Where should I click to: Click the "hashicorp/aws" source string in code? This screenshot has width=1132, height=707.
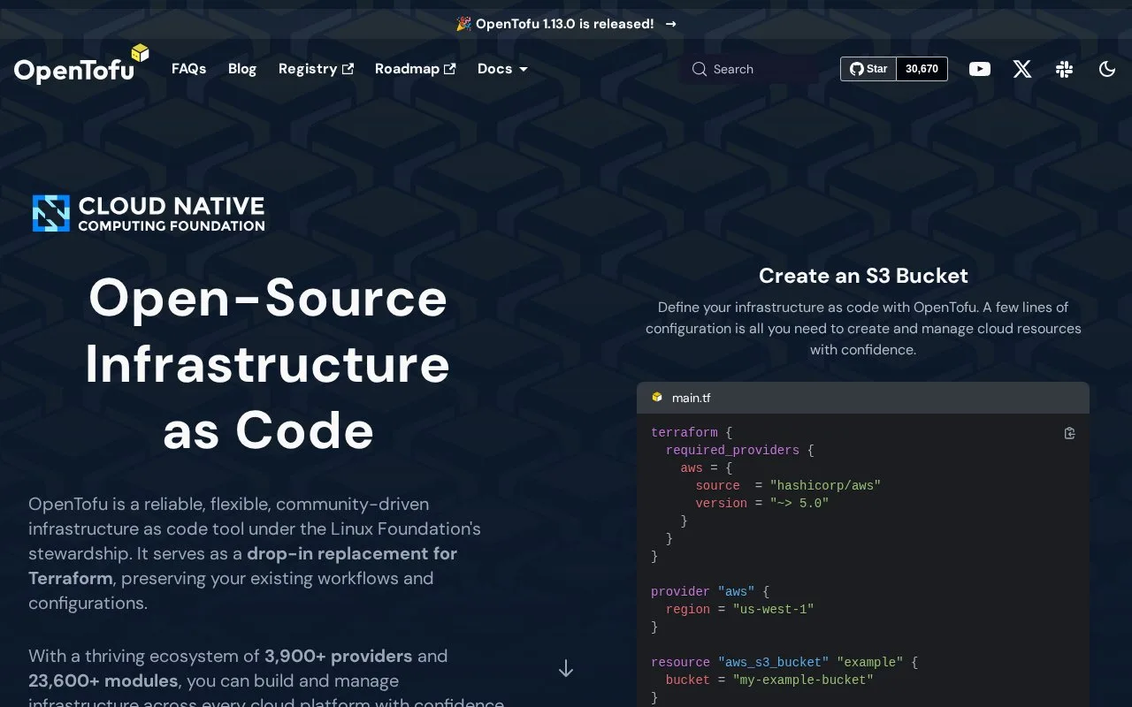(825, 485)
